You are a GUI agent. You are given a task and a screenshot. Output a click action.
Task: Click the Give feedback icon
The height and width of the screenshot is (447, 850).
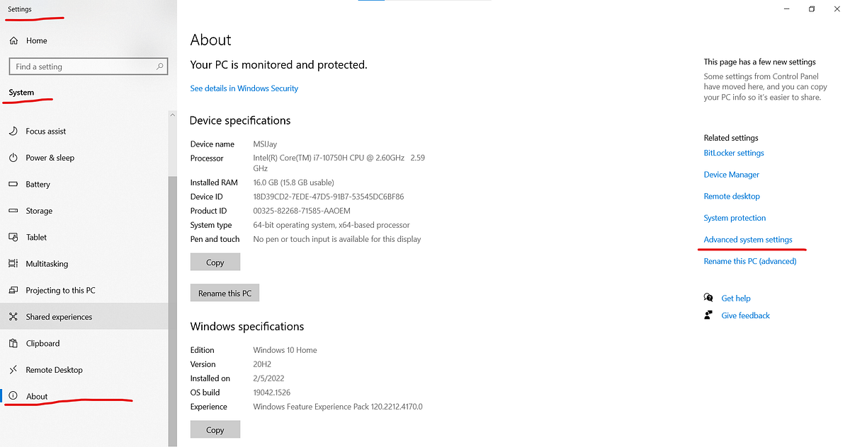(708, 315)
